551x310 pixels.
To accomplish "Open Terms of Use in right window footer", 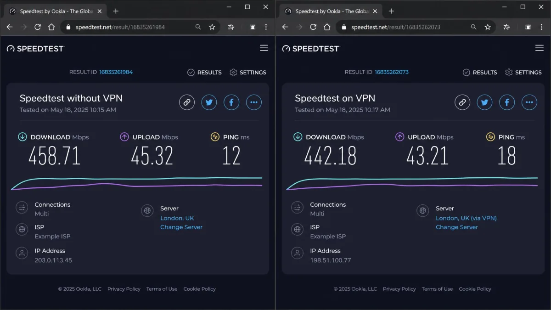I will pyautogui.click(x=437, y=289).
